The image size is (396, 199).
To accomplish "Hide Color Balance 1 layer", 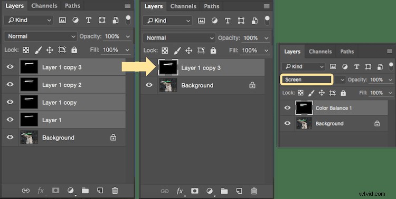I will (287, 107).
